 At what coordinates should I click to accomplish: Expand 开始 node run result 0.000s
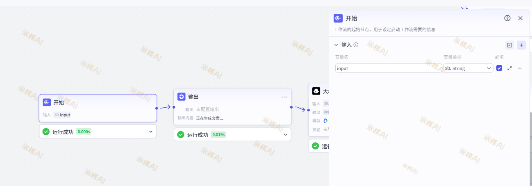pos(151,132)
